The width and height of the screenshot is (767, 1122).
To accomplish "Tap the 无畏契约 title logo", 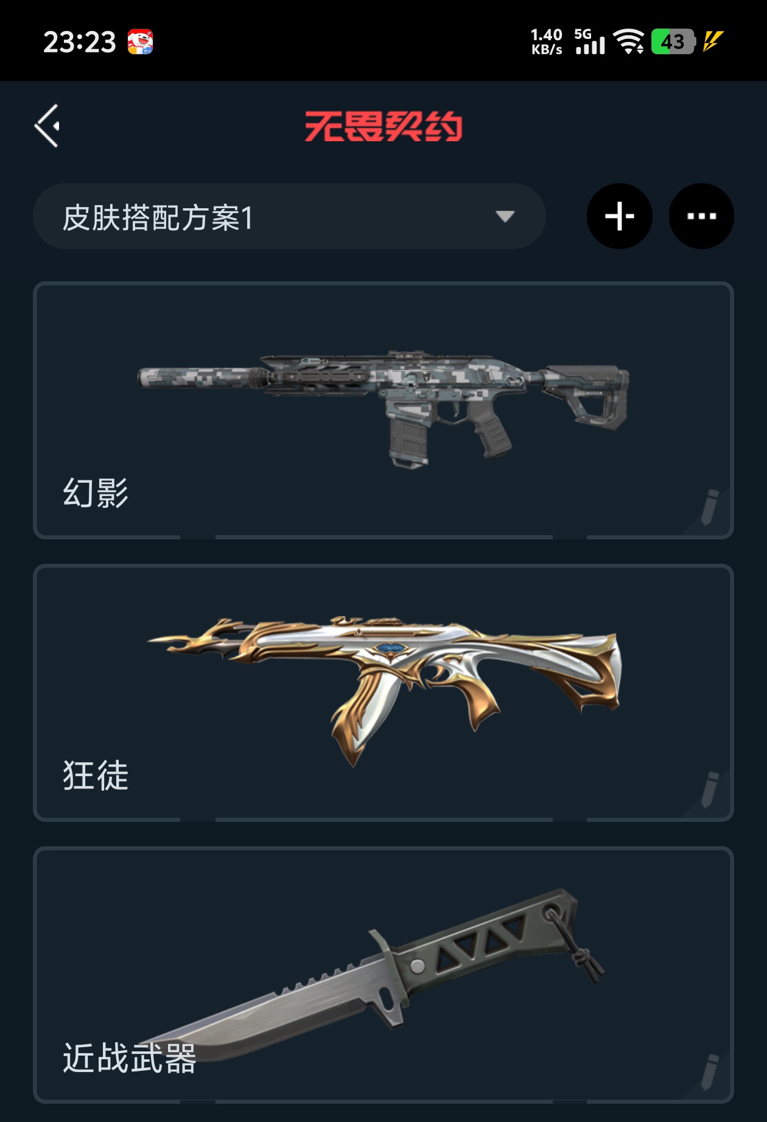I will 383,127.
